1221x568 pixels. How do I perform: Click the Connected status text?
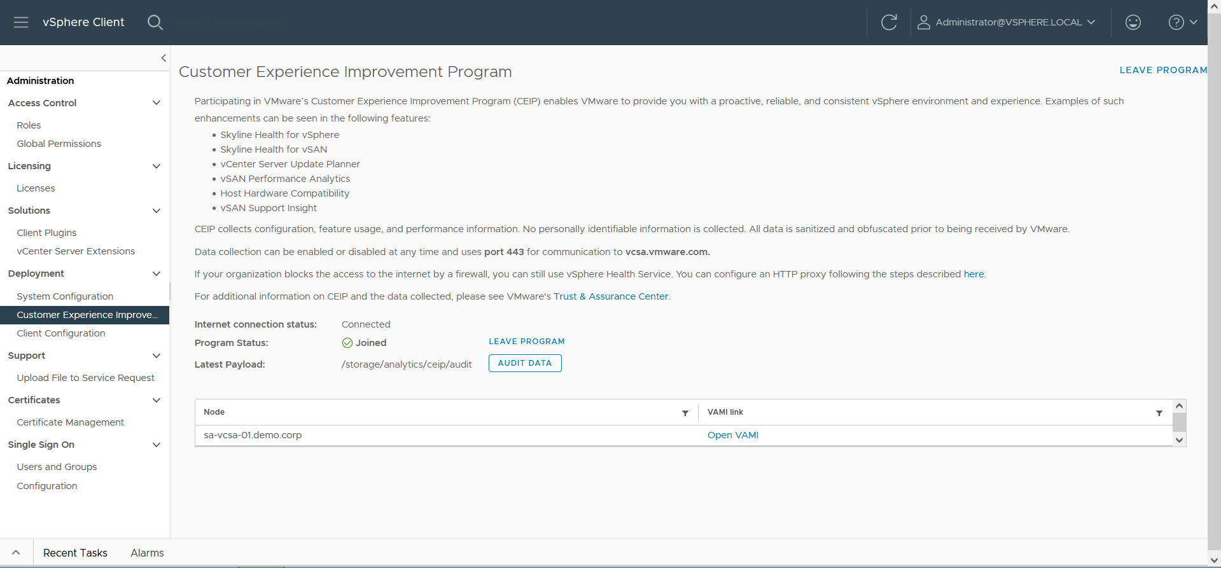(x=366, y=324)
